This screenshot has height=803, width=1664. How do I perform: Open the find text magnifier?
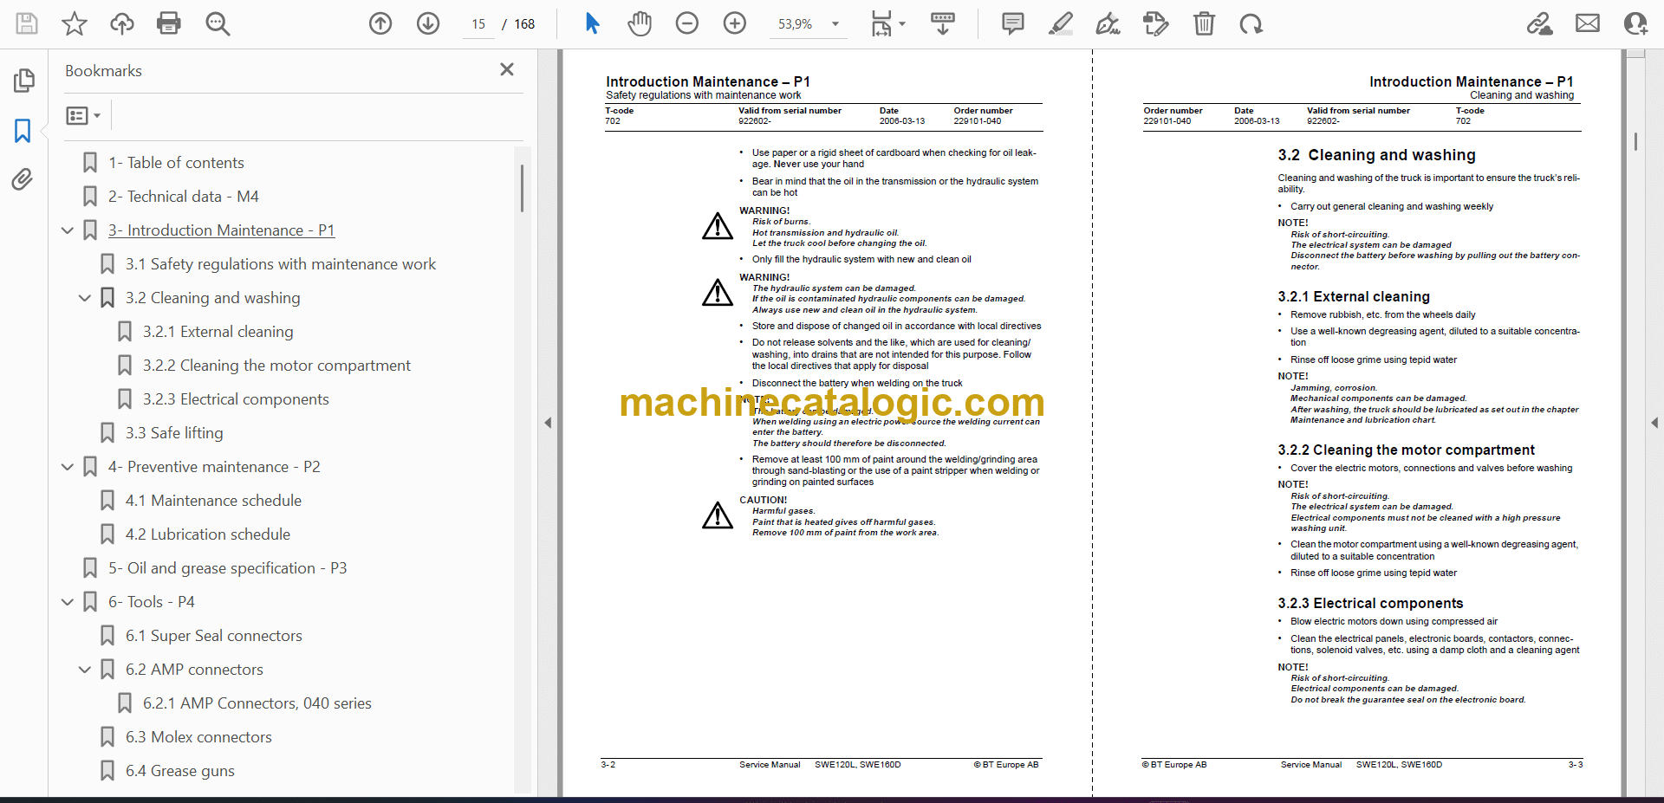pos(218,23)
